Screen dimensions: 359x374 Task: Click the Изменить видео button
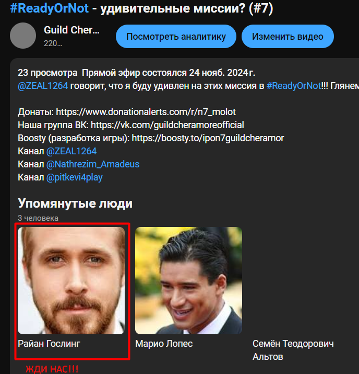pos(288,37)
